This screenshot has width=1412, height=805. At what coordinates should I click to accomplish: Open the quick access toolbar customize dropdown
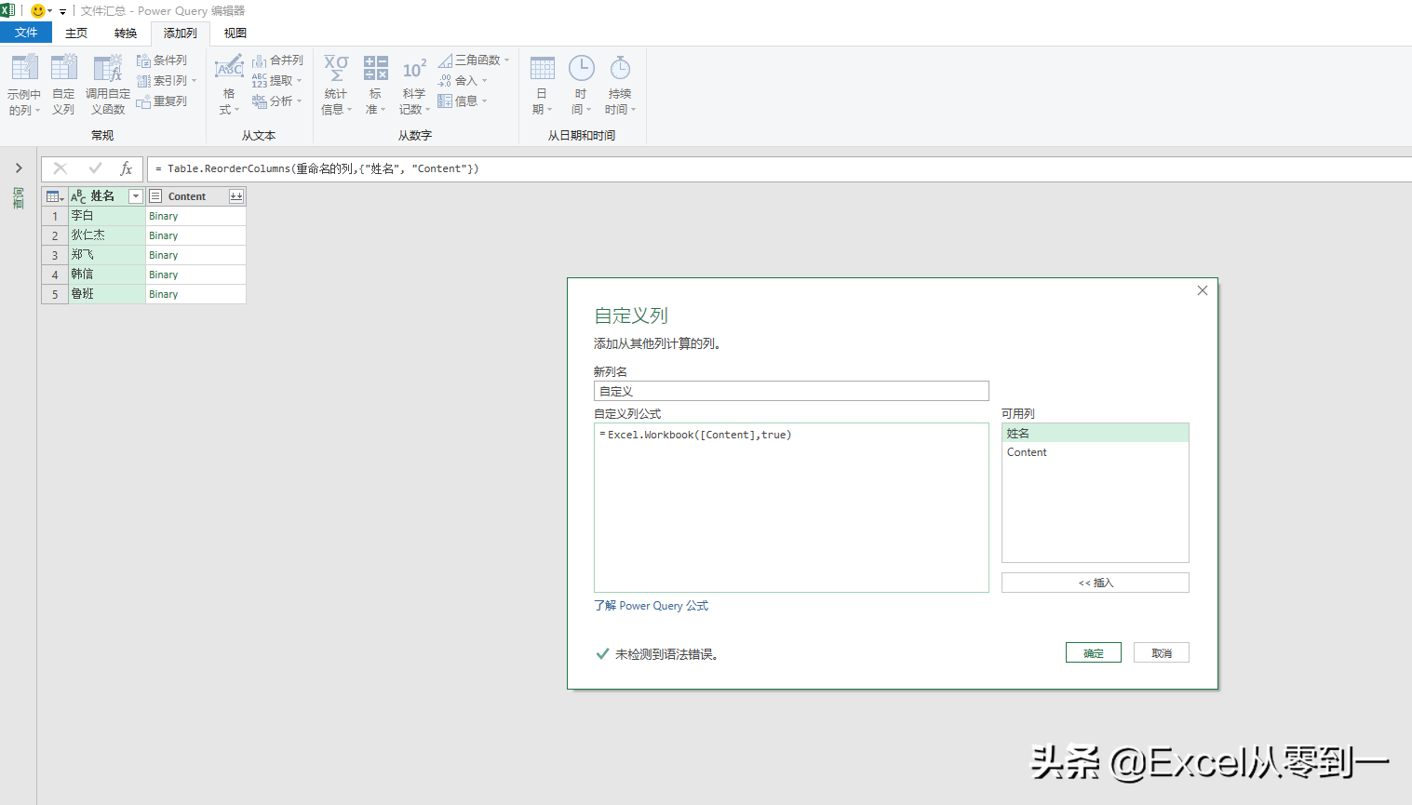pos(63,12)
